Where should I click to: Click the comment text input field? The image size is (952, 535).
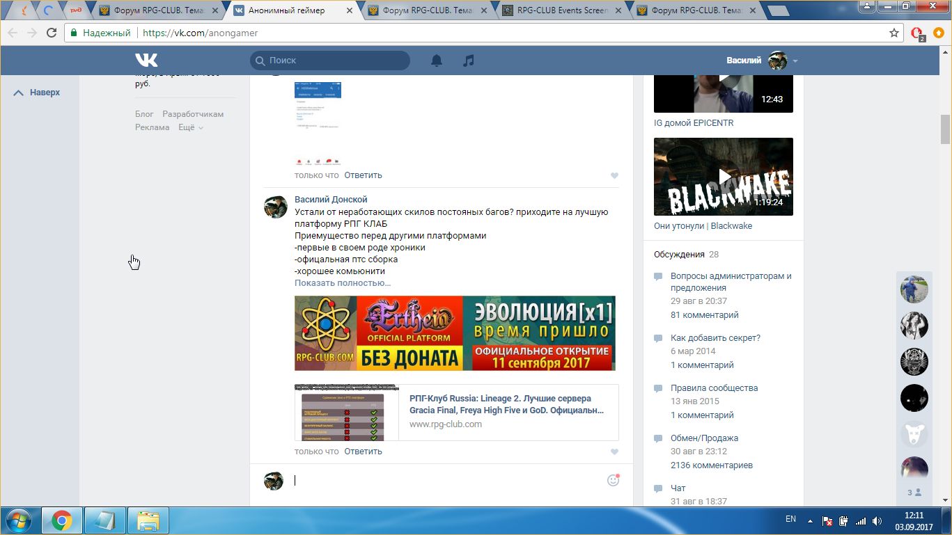coord(446,481)
